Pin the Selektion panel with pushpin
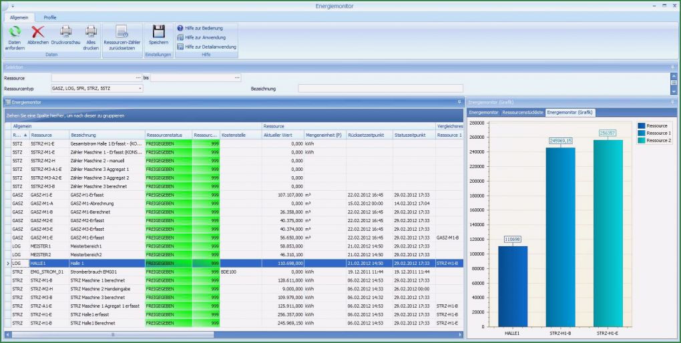This screenshot has height=343, width=681. [672, 67]
